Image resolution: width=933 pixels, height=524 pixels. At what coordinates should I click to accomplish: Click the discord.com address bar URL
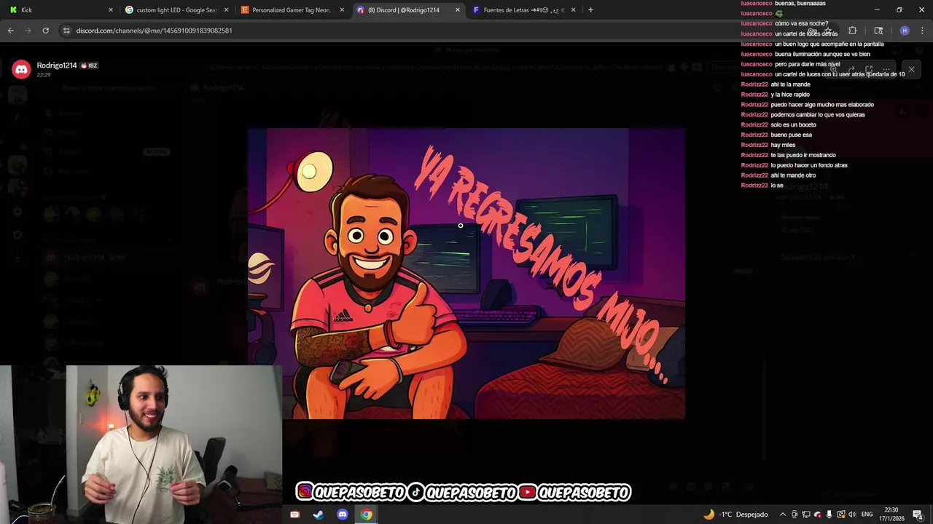[x=154, y=31]
